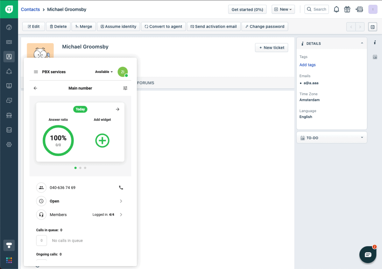Click the Answer ratio 100% ring

pyautogui.click(x=58, y=141)
